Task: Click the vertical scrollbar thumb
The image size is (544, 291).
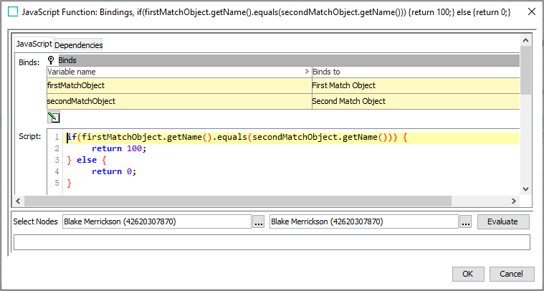Action: click(x=525, y=70)
